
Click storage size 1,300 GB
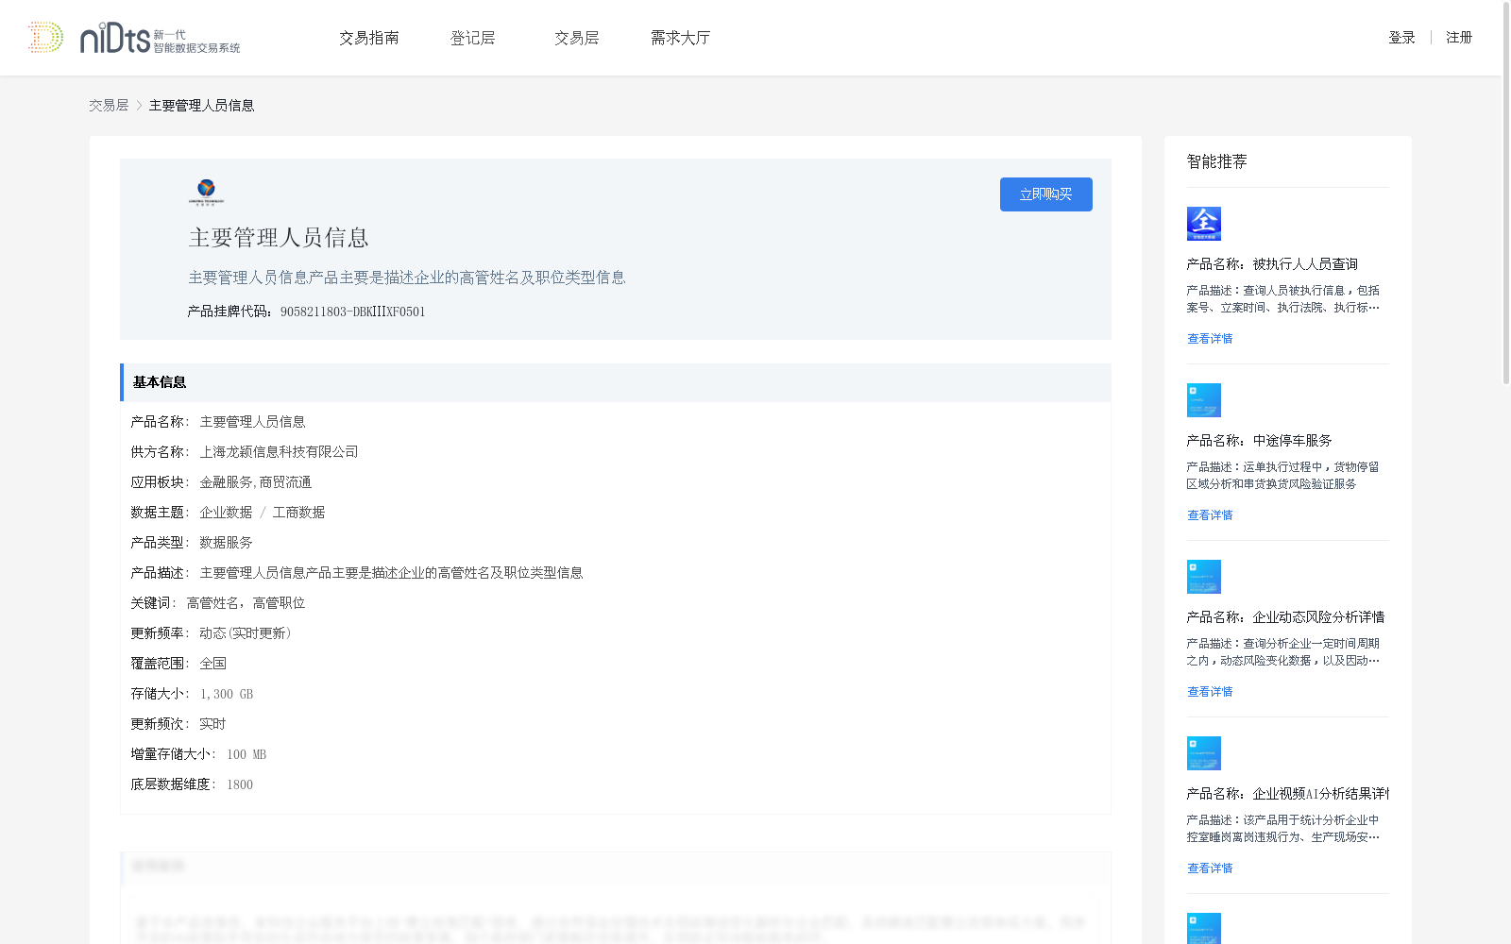pyautogui.click(x=227, y=694)
